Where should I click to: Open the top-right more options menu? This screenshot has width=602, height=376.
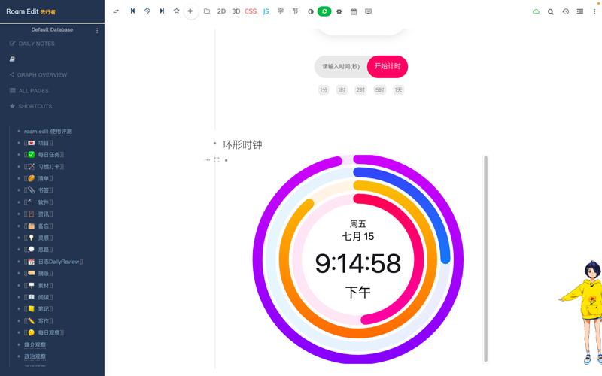point(594,11)
